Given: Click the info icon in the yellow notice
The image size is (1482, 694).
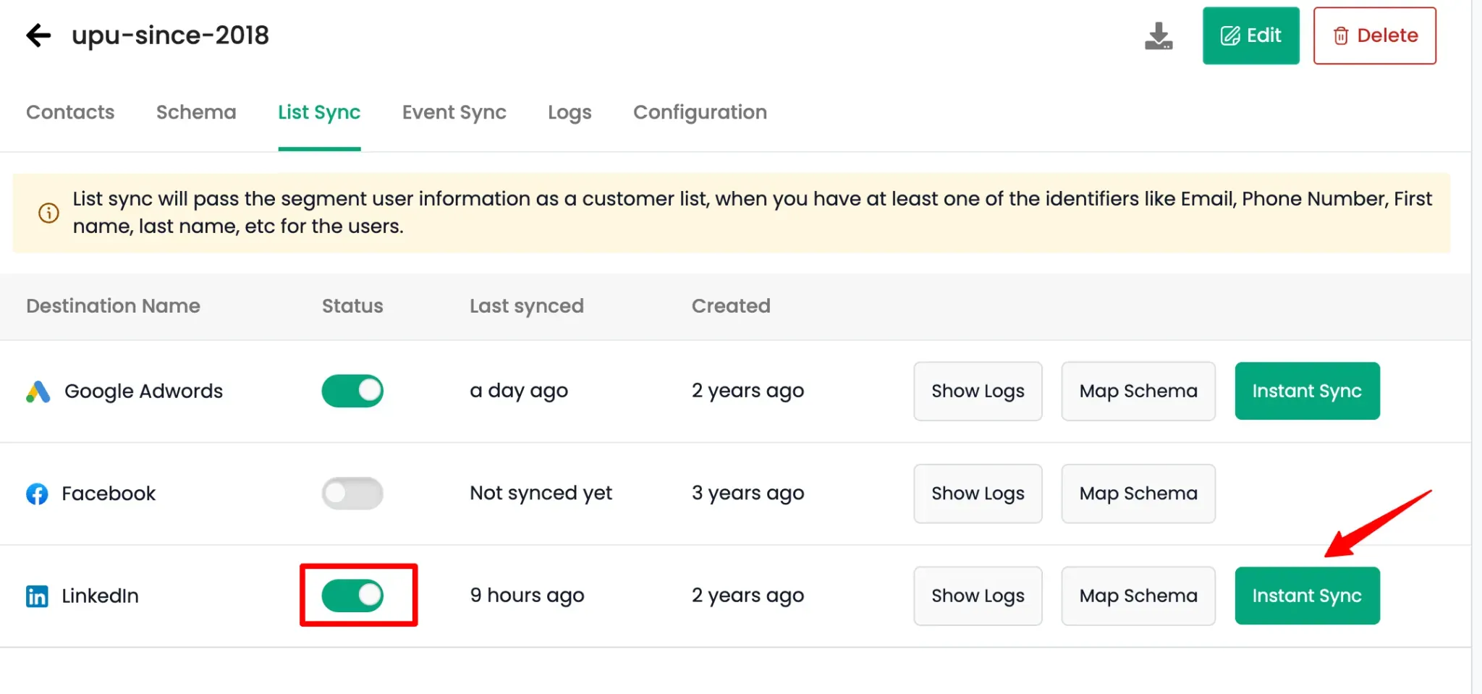Looking at the screenshot, I should click(x=48, y=213).
